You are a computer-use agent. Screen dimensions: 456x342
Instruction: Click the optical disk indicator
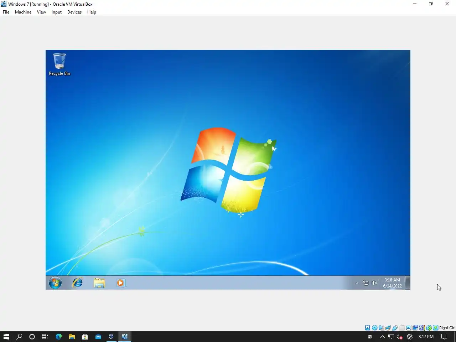374,328
